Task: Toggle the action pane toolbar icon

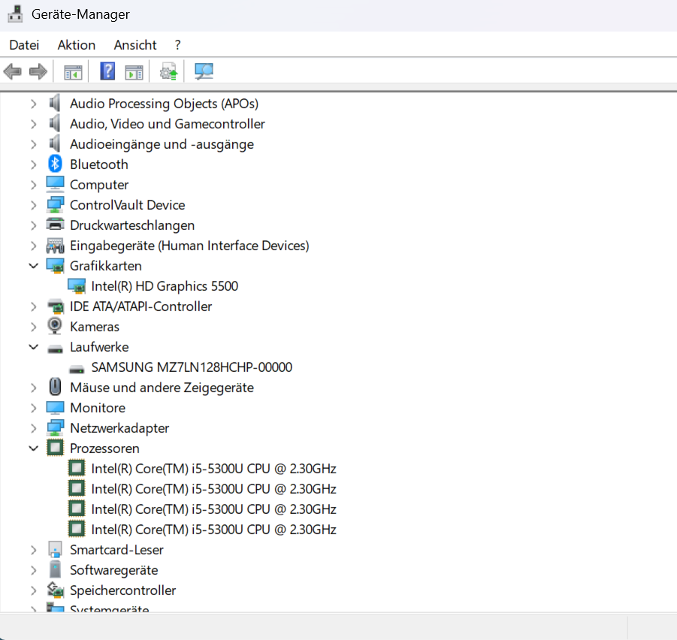Action: tap(134, 71)
